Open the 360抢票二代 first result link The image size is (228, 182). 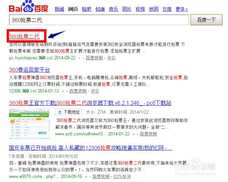click(x=24, y=37)
